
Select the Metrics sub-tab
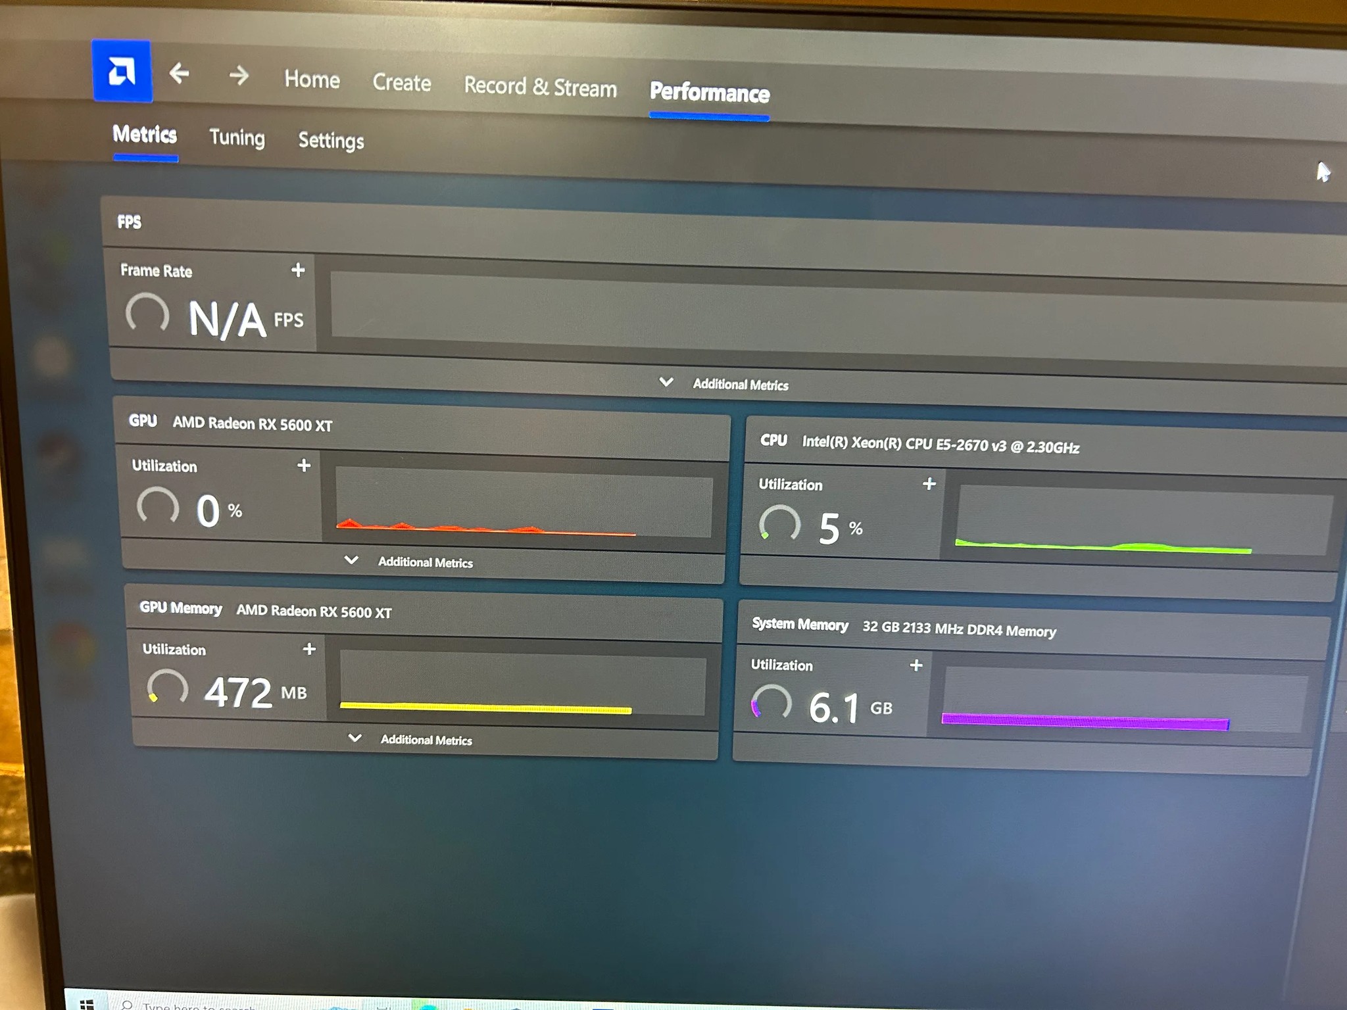[x=145, y=134]
